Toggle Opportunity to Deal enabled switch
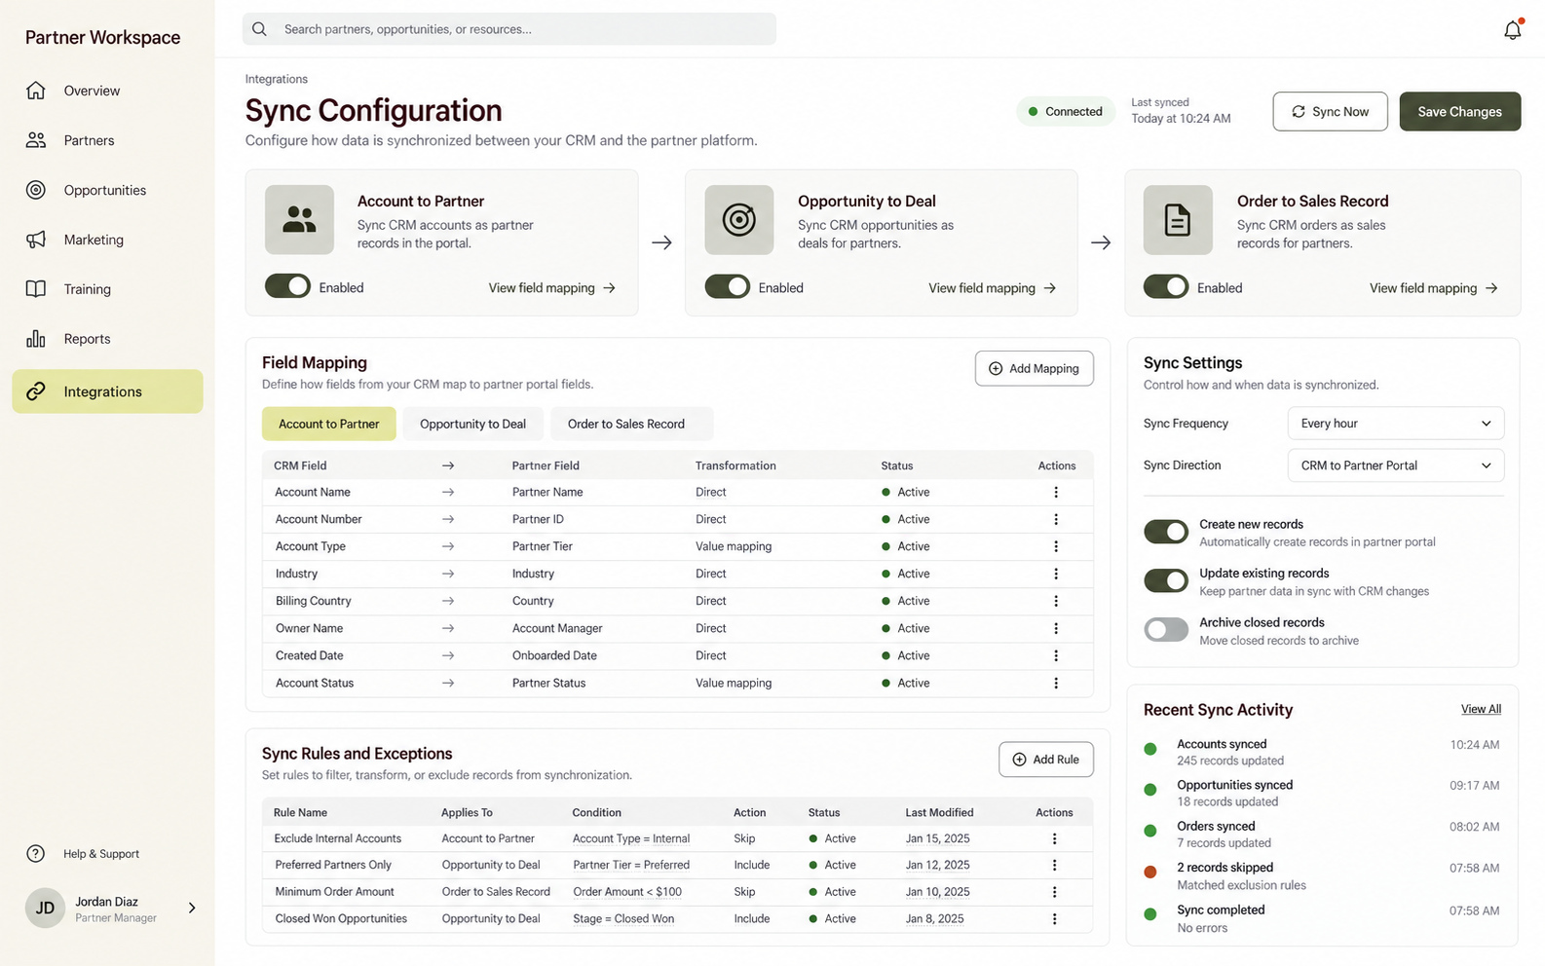Image resolution: width=1545 pixels, height=966 pixels. coord(728,286)
